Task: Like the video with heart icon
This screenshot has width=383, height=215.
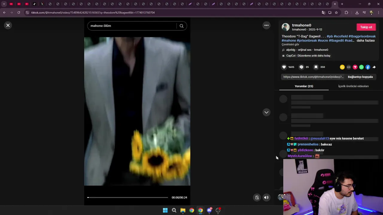Action: point(284,67)
